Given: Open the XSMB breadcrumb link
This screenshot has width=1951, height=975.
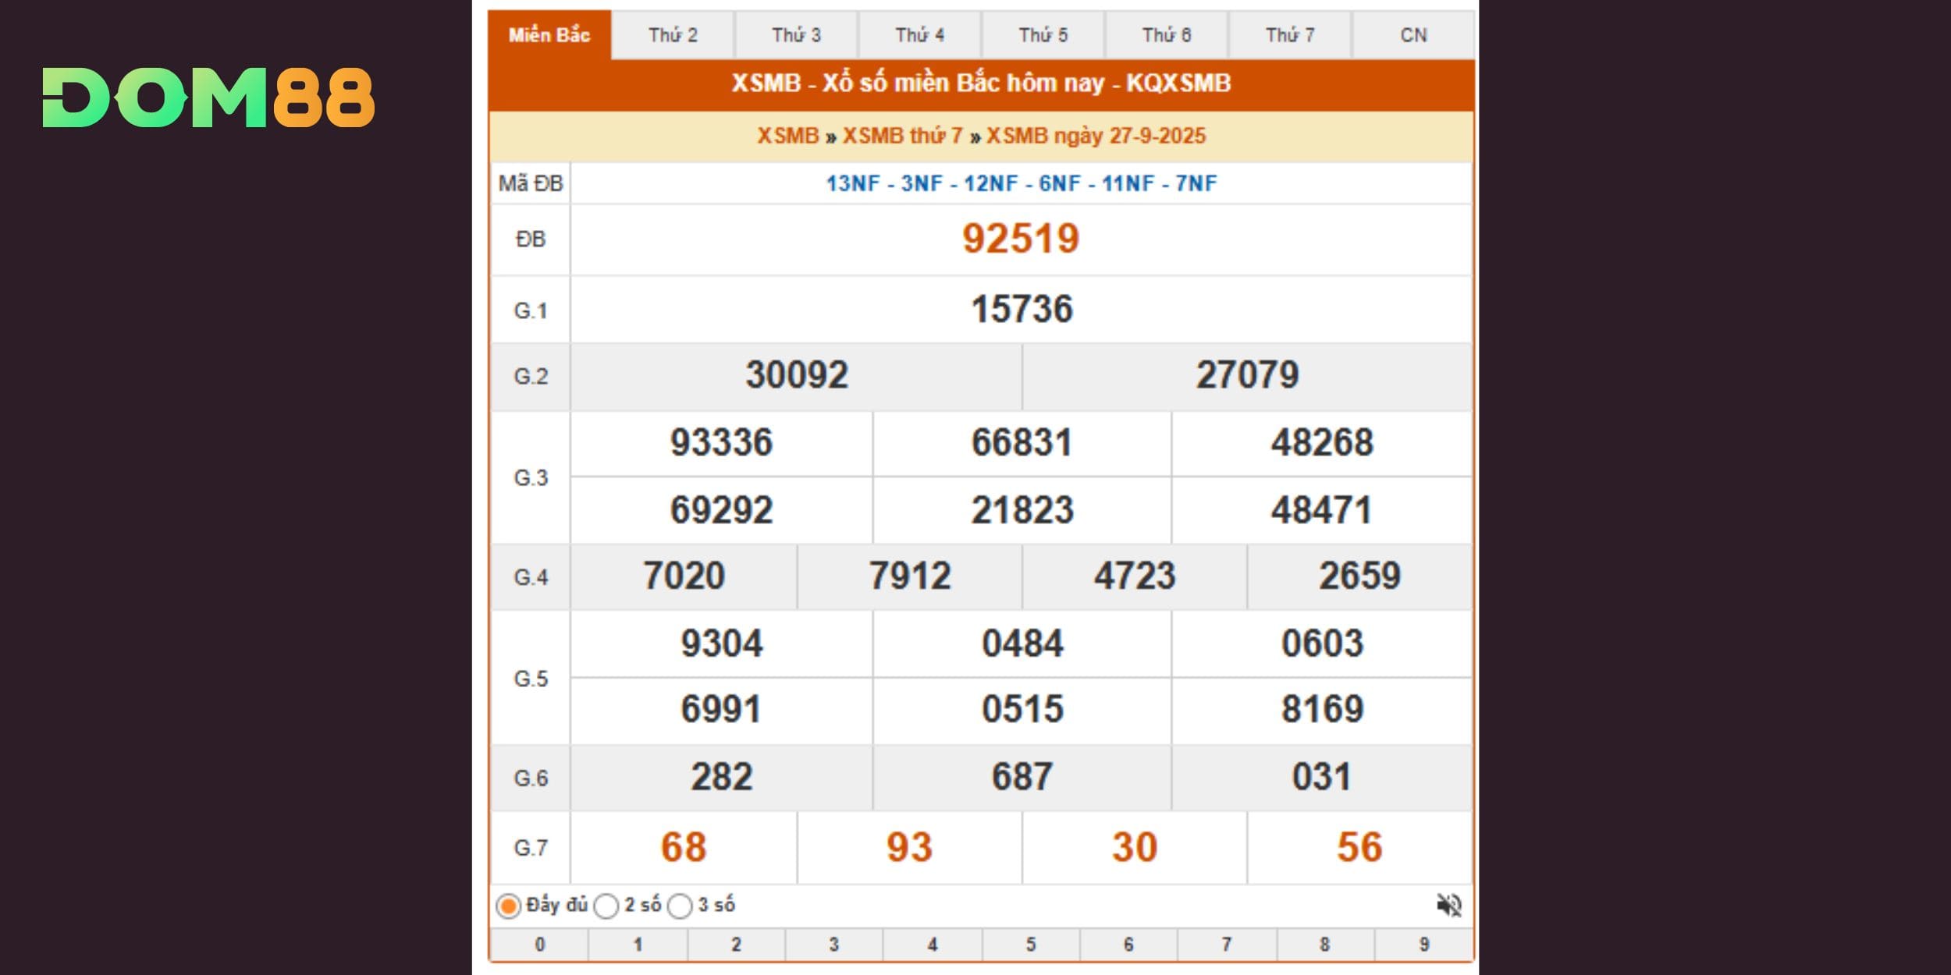Looking at the screenshot, I should click(787, 136).
